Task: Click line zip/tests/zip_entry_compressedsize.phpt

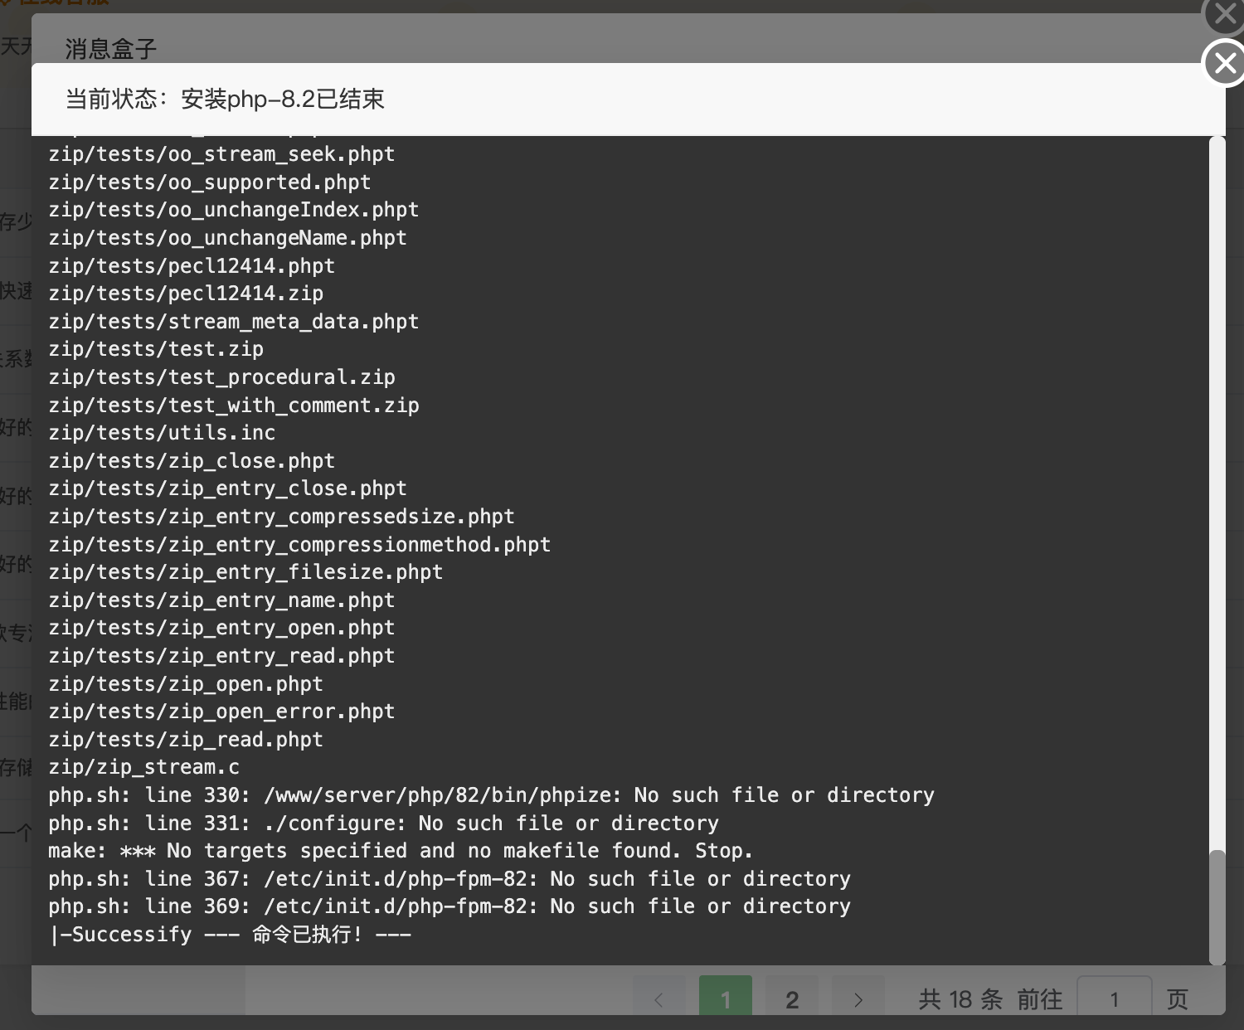Action: 282,517
